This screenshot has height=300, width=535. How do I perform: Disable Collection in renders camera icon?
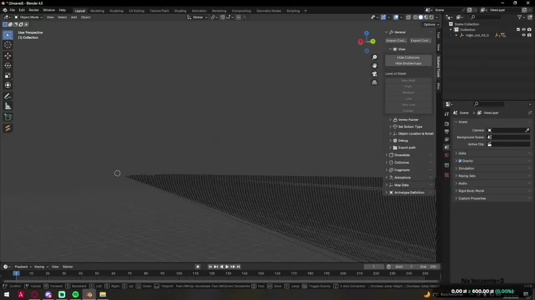(x=529, y=30)
